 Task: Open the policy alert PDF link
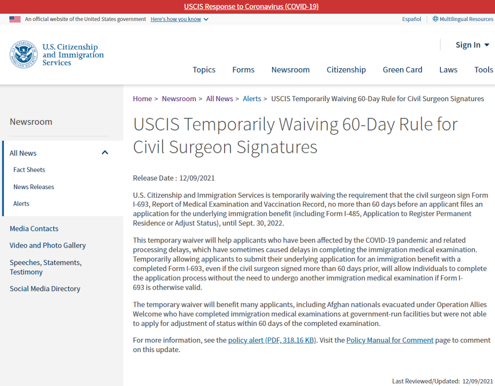[x=272, y=340]
